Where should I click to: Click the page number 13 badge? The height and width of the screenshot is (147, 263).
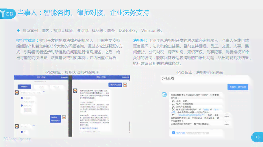click(257, 137)
